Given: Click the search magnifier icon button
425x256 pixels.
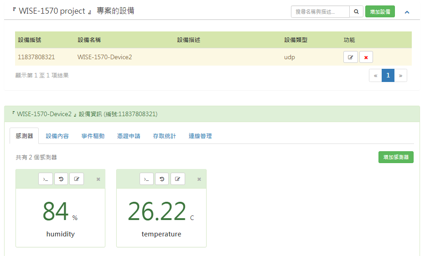Looking at the screenshot, I should tap(356, 11).
